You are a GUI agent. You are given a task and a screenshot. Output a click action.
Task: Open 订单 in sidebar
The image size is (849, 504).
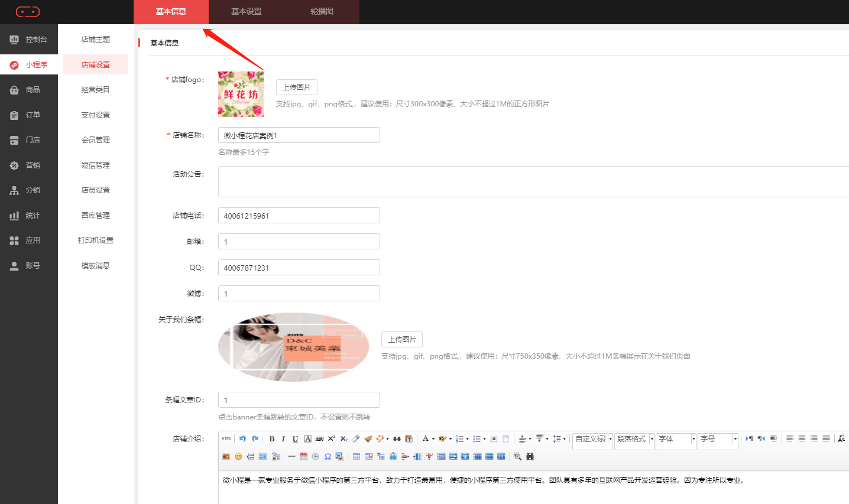click(29, 115)
